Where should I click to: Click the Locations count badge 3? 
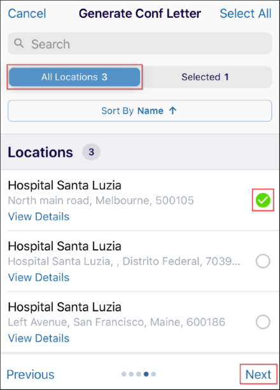click(x=91, y=152)
